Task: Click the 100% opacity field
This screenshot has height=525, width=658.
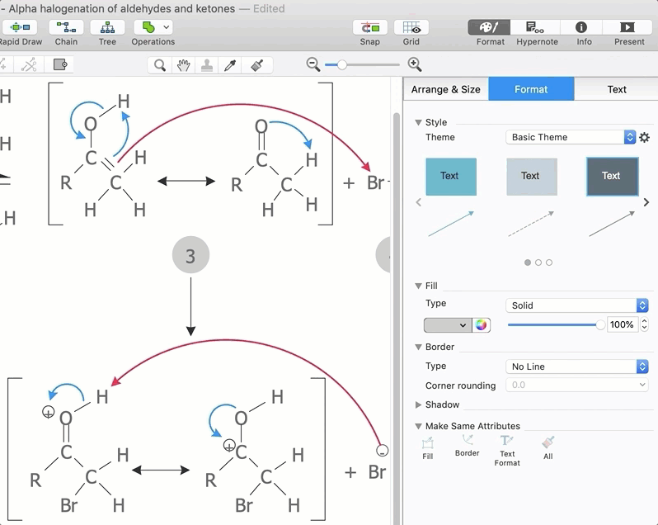Action: pos(622,324)
